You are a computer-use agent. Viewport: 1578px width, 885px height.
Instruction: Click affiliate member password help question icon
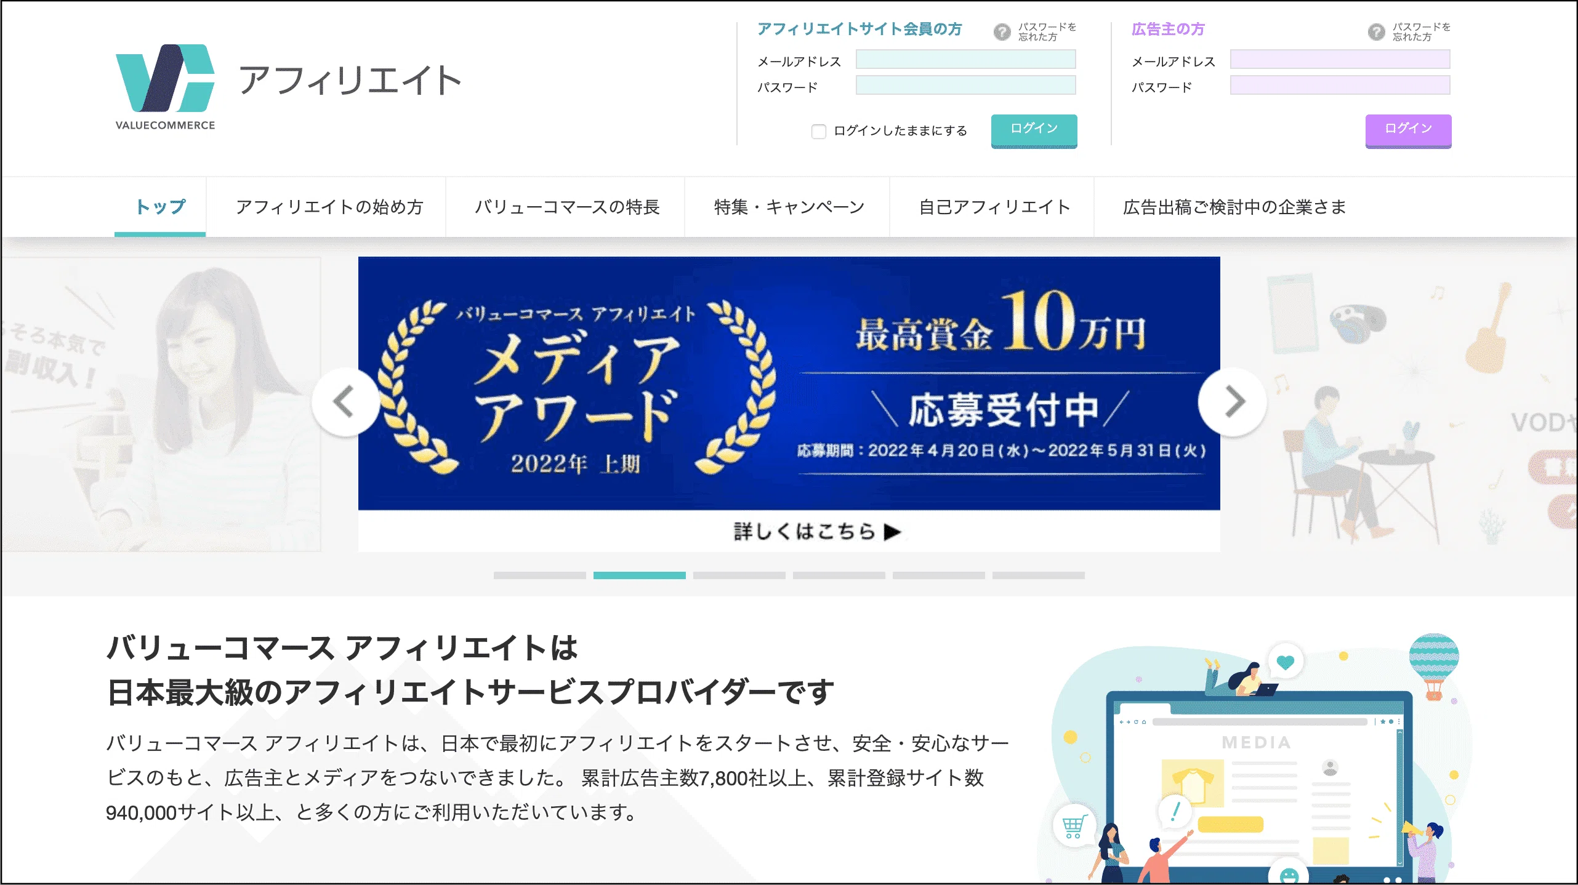pos(1002,32)
